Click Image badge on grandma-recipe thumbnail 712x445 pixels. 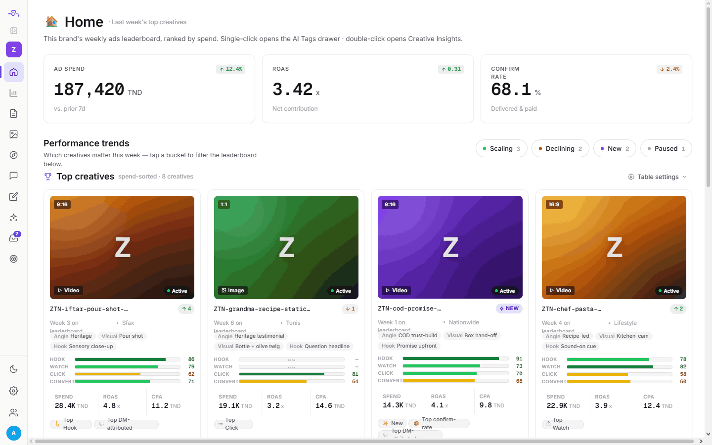click(233, 290)
